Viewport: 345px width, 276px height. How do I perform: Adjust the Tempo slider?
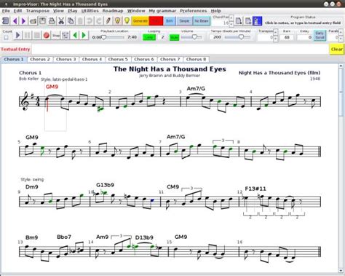coord(238,37)
